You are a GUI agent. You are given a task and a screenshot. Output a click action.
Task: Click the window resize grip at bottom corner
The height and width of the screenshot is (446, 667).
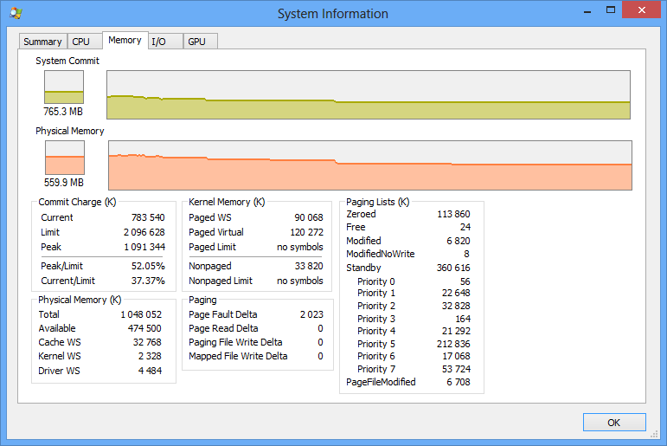(654, 434)
